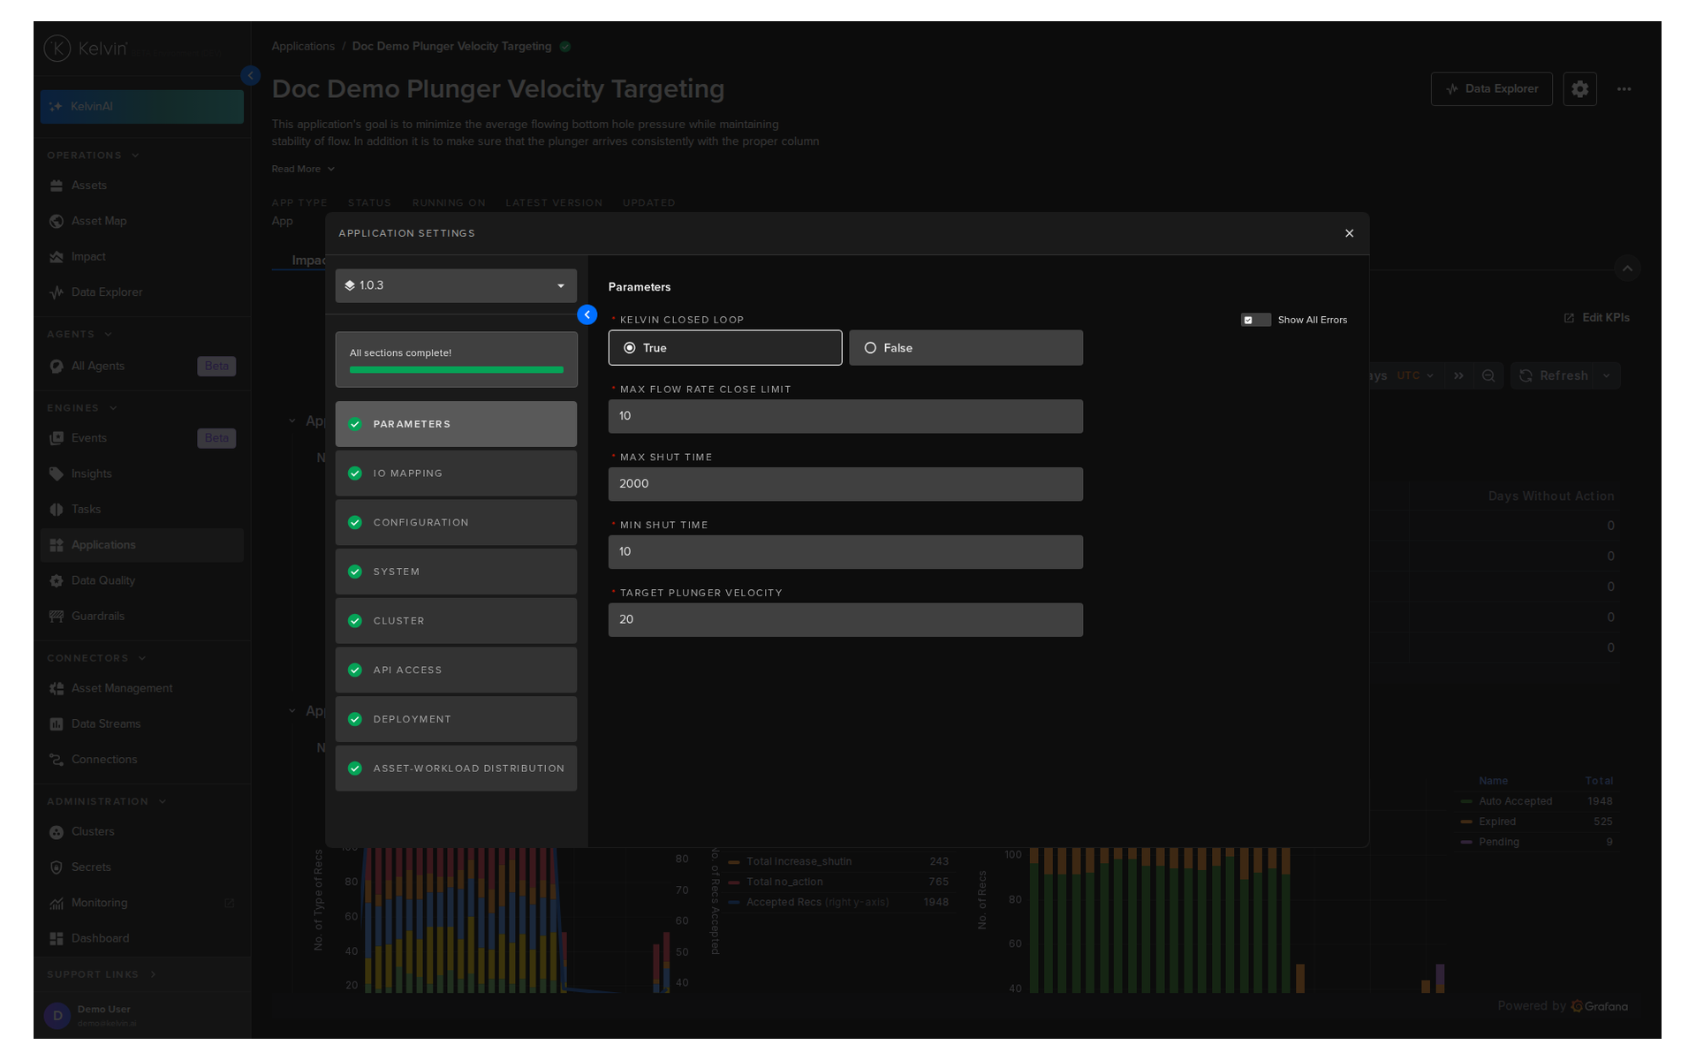Image resolution: width=1696 pixels, height=1060 pixels.
Task: Collapse settings sidebar with blue arrow
Action: (587, 314)
